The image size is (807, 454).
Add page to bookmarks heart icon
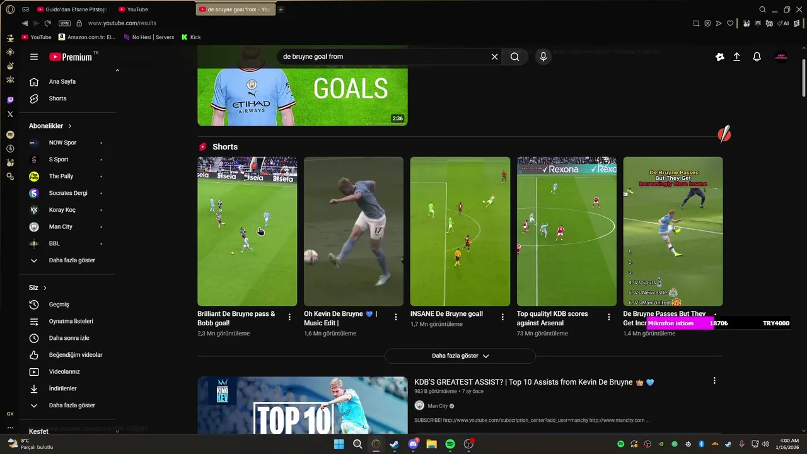click(730, 23)
